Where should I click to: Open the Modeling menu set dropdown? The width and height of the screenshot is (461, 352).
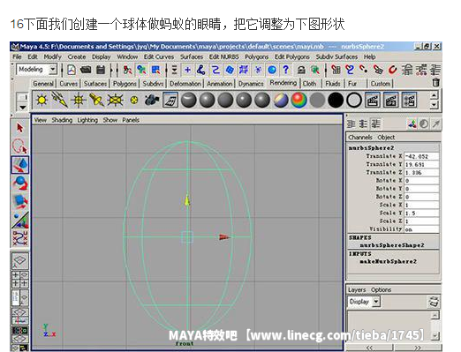pyautogui.click(x=52, y=70)
